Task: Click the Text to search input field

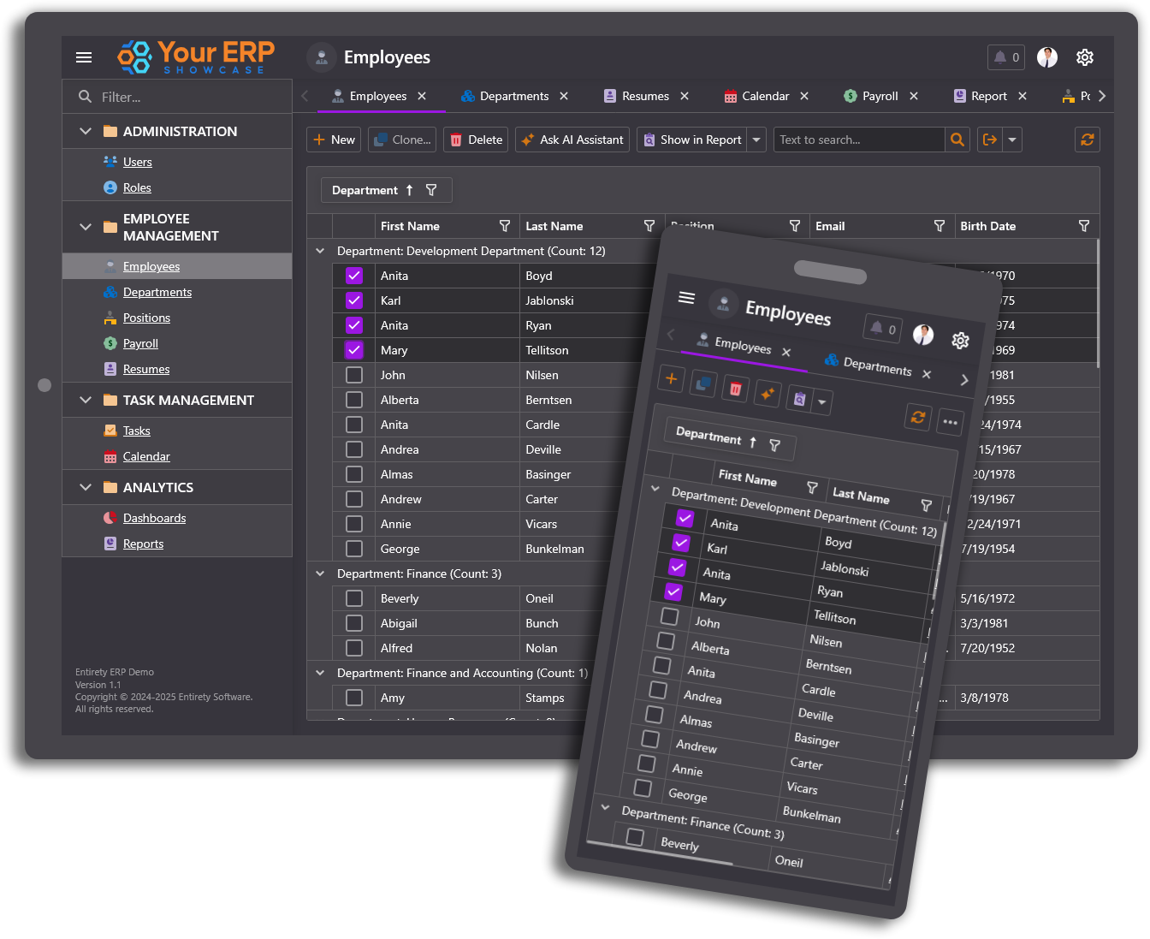Action: 858,140
